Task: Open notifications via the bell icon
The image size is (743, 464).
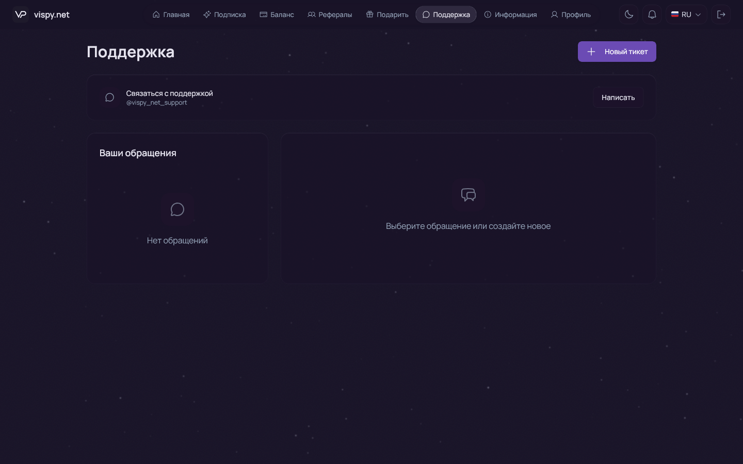Action: coord(652,14)
